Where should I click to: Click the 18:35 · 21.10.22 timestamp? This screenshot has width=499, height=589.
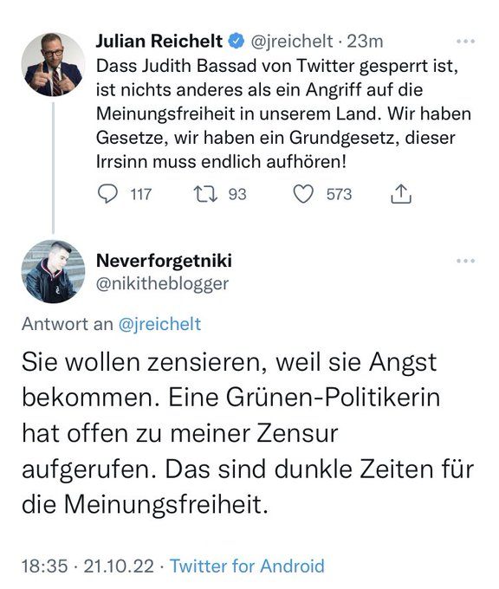coord(87,566)
